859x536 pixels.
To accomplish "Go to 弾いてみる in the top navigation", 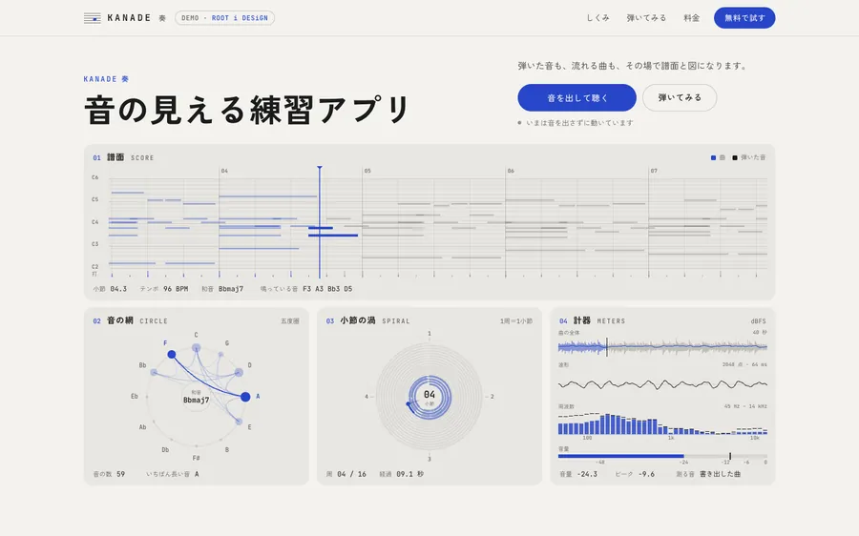I will [646, 18].
